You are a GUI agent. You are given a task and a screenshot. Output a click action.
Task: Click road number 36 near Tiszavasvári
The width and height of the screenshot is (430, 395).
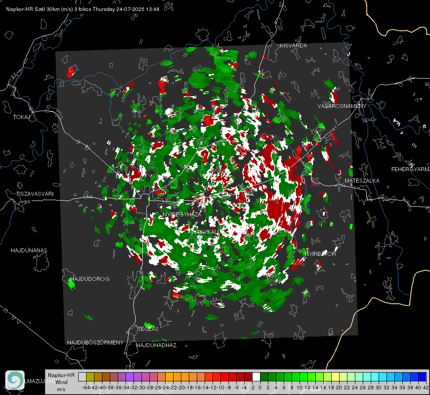point(27,202)
